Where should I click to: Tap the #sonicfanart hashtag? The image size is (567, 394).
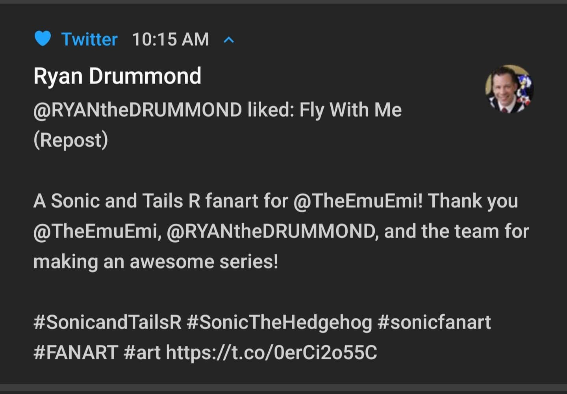tap(434, 322)
